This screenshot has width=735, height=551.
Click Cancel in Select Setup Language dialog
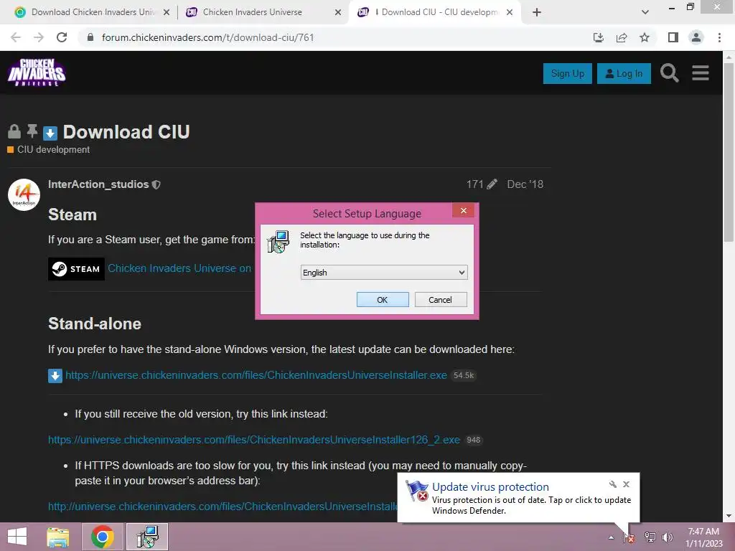(441, 300)
